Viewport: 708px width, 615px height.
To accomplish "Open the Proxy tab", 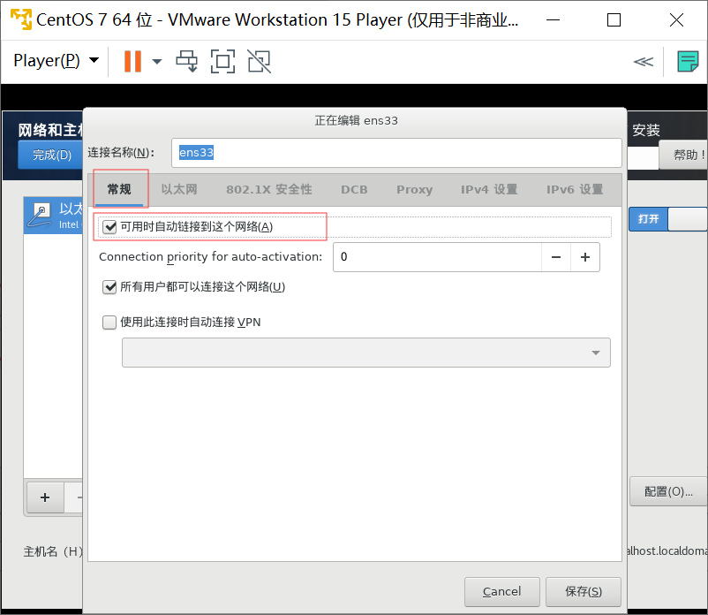I will [415, 189].
